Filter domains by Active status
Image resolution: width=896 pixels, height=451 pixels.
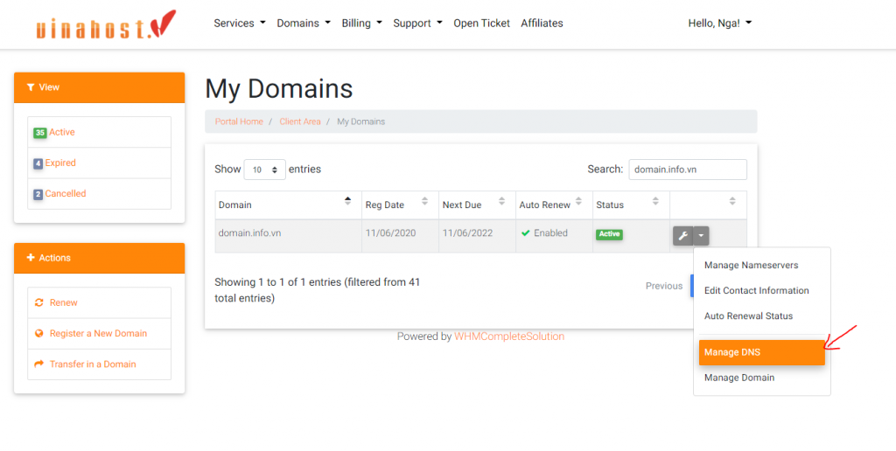click(x=61, y=133)
